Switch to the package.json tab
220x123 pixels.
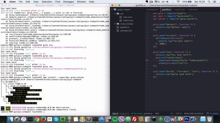[x=152, y=10]
